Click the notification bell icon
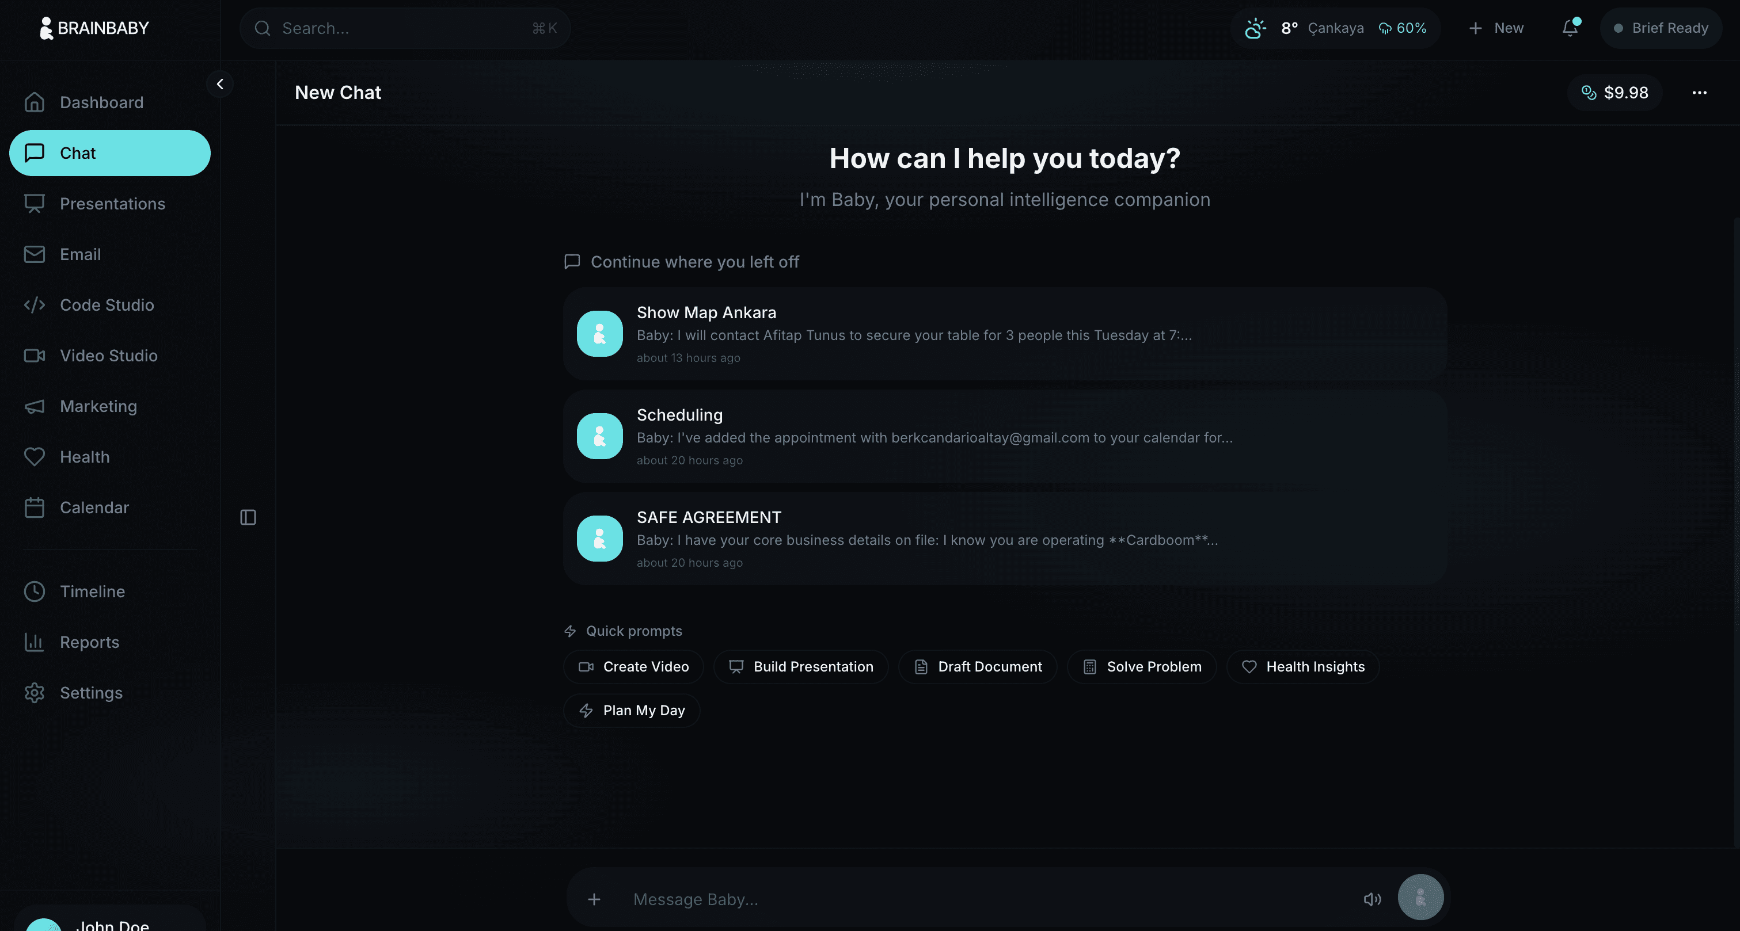The width and height of the screenshot is (1740, 931). (1570, 28)
